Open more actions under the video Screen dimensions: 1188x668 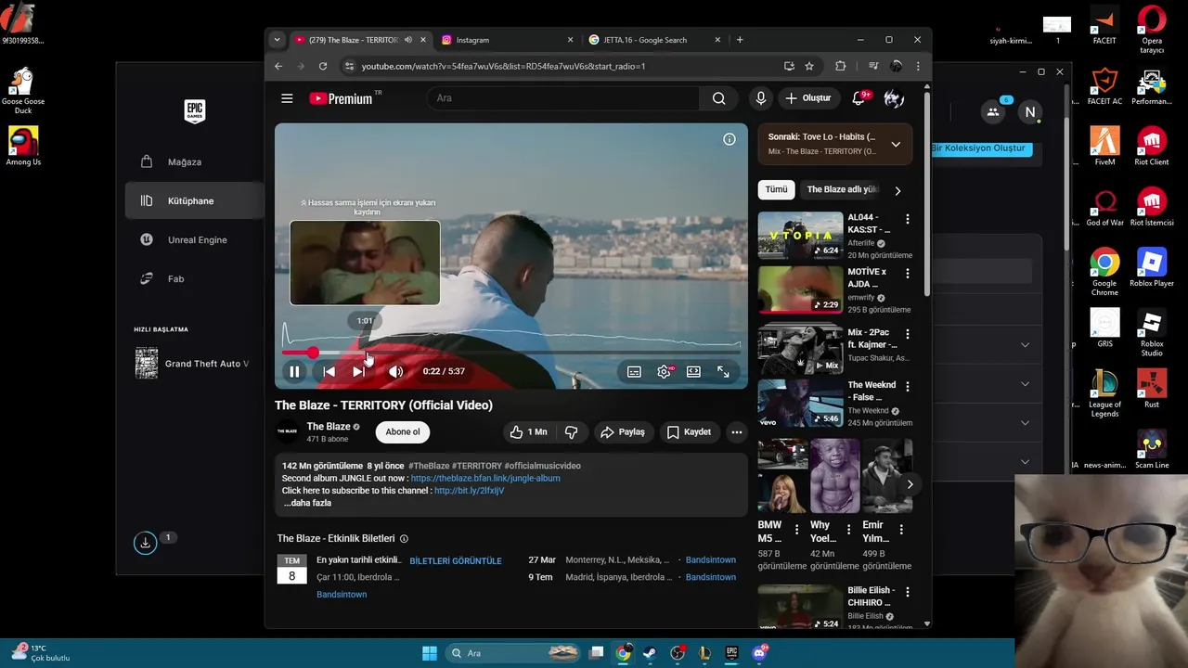[x=736, y=431]
